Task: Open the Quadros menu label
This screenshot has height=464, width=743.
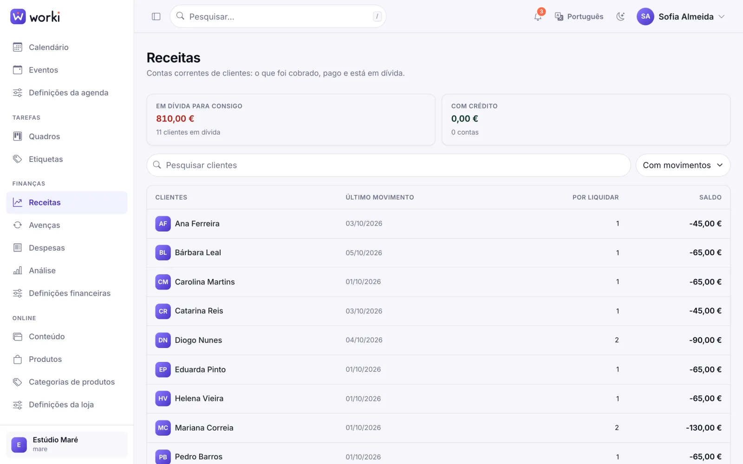Action: click(x=45, y=136)
